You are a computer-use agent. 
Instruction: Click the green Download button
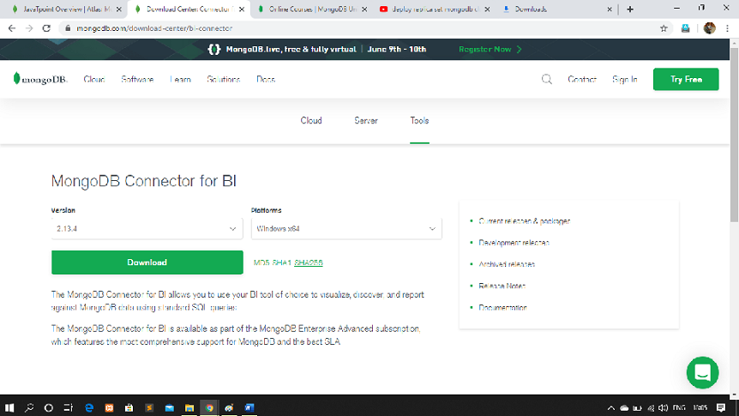[x=147, y=262]
